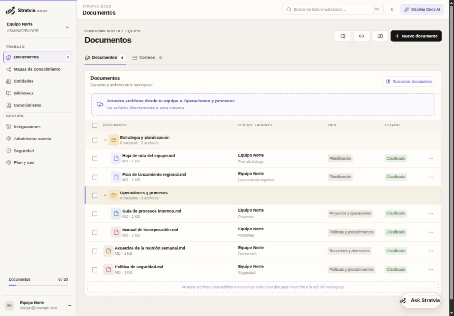This screenshot has height=316, width=454.
Task: Switch to the Correos tab
Action: (x=147, y=58)
